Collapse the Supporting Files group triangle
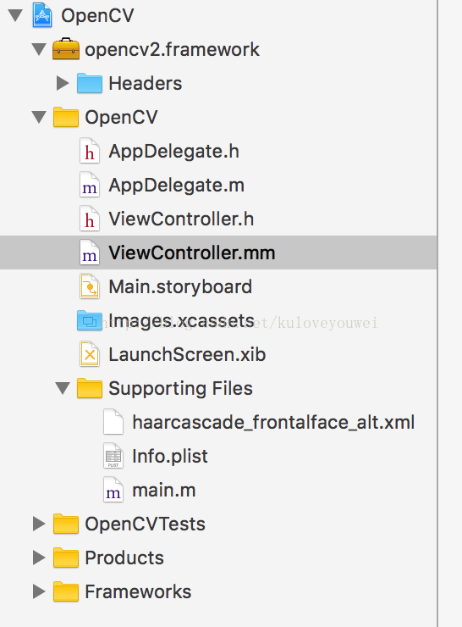Image resolution: width=462 pixels, height=627 pixels. point(63,388)
